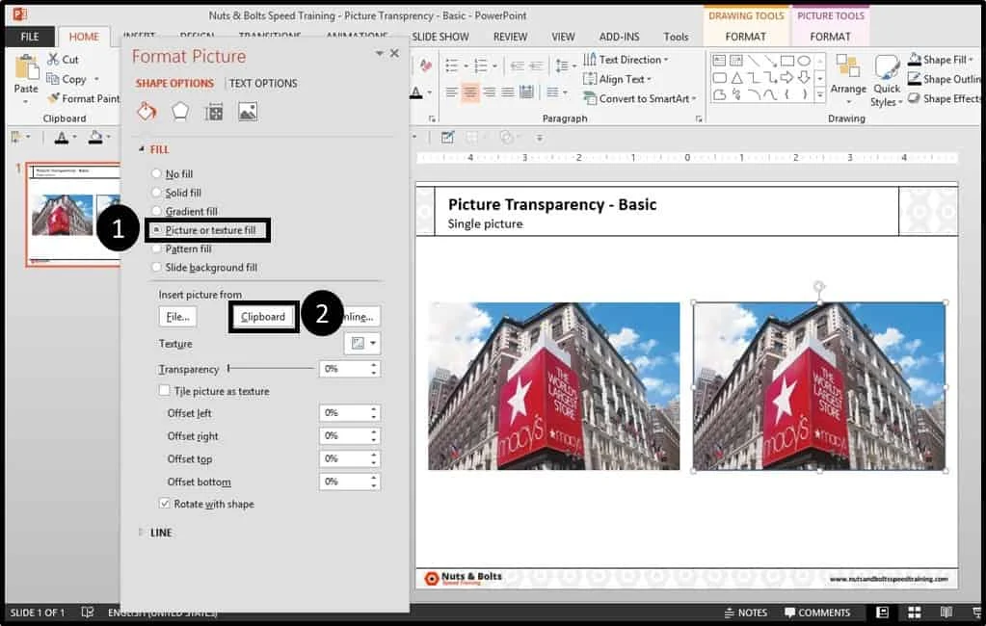This screenshot has width=986, height=626.
Task: Click the Offset left value field
Action: click(x=345, y=413)
